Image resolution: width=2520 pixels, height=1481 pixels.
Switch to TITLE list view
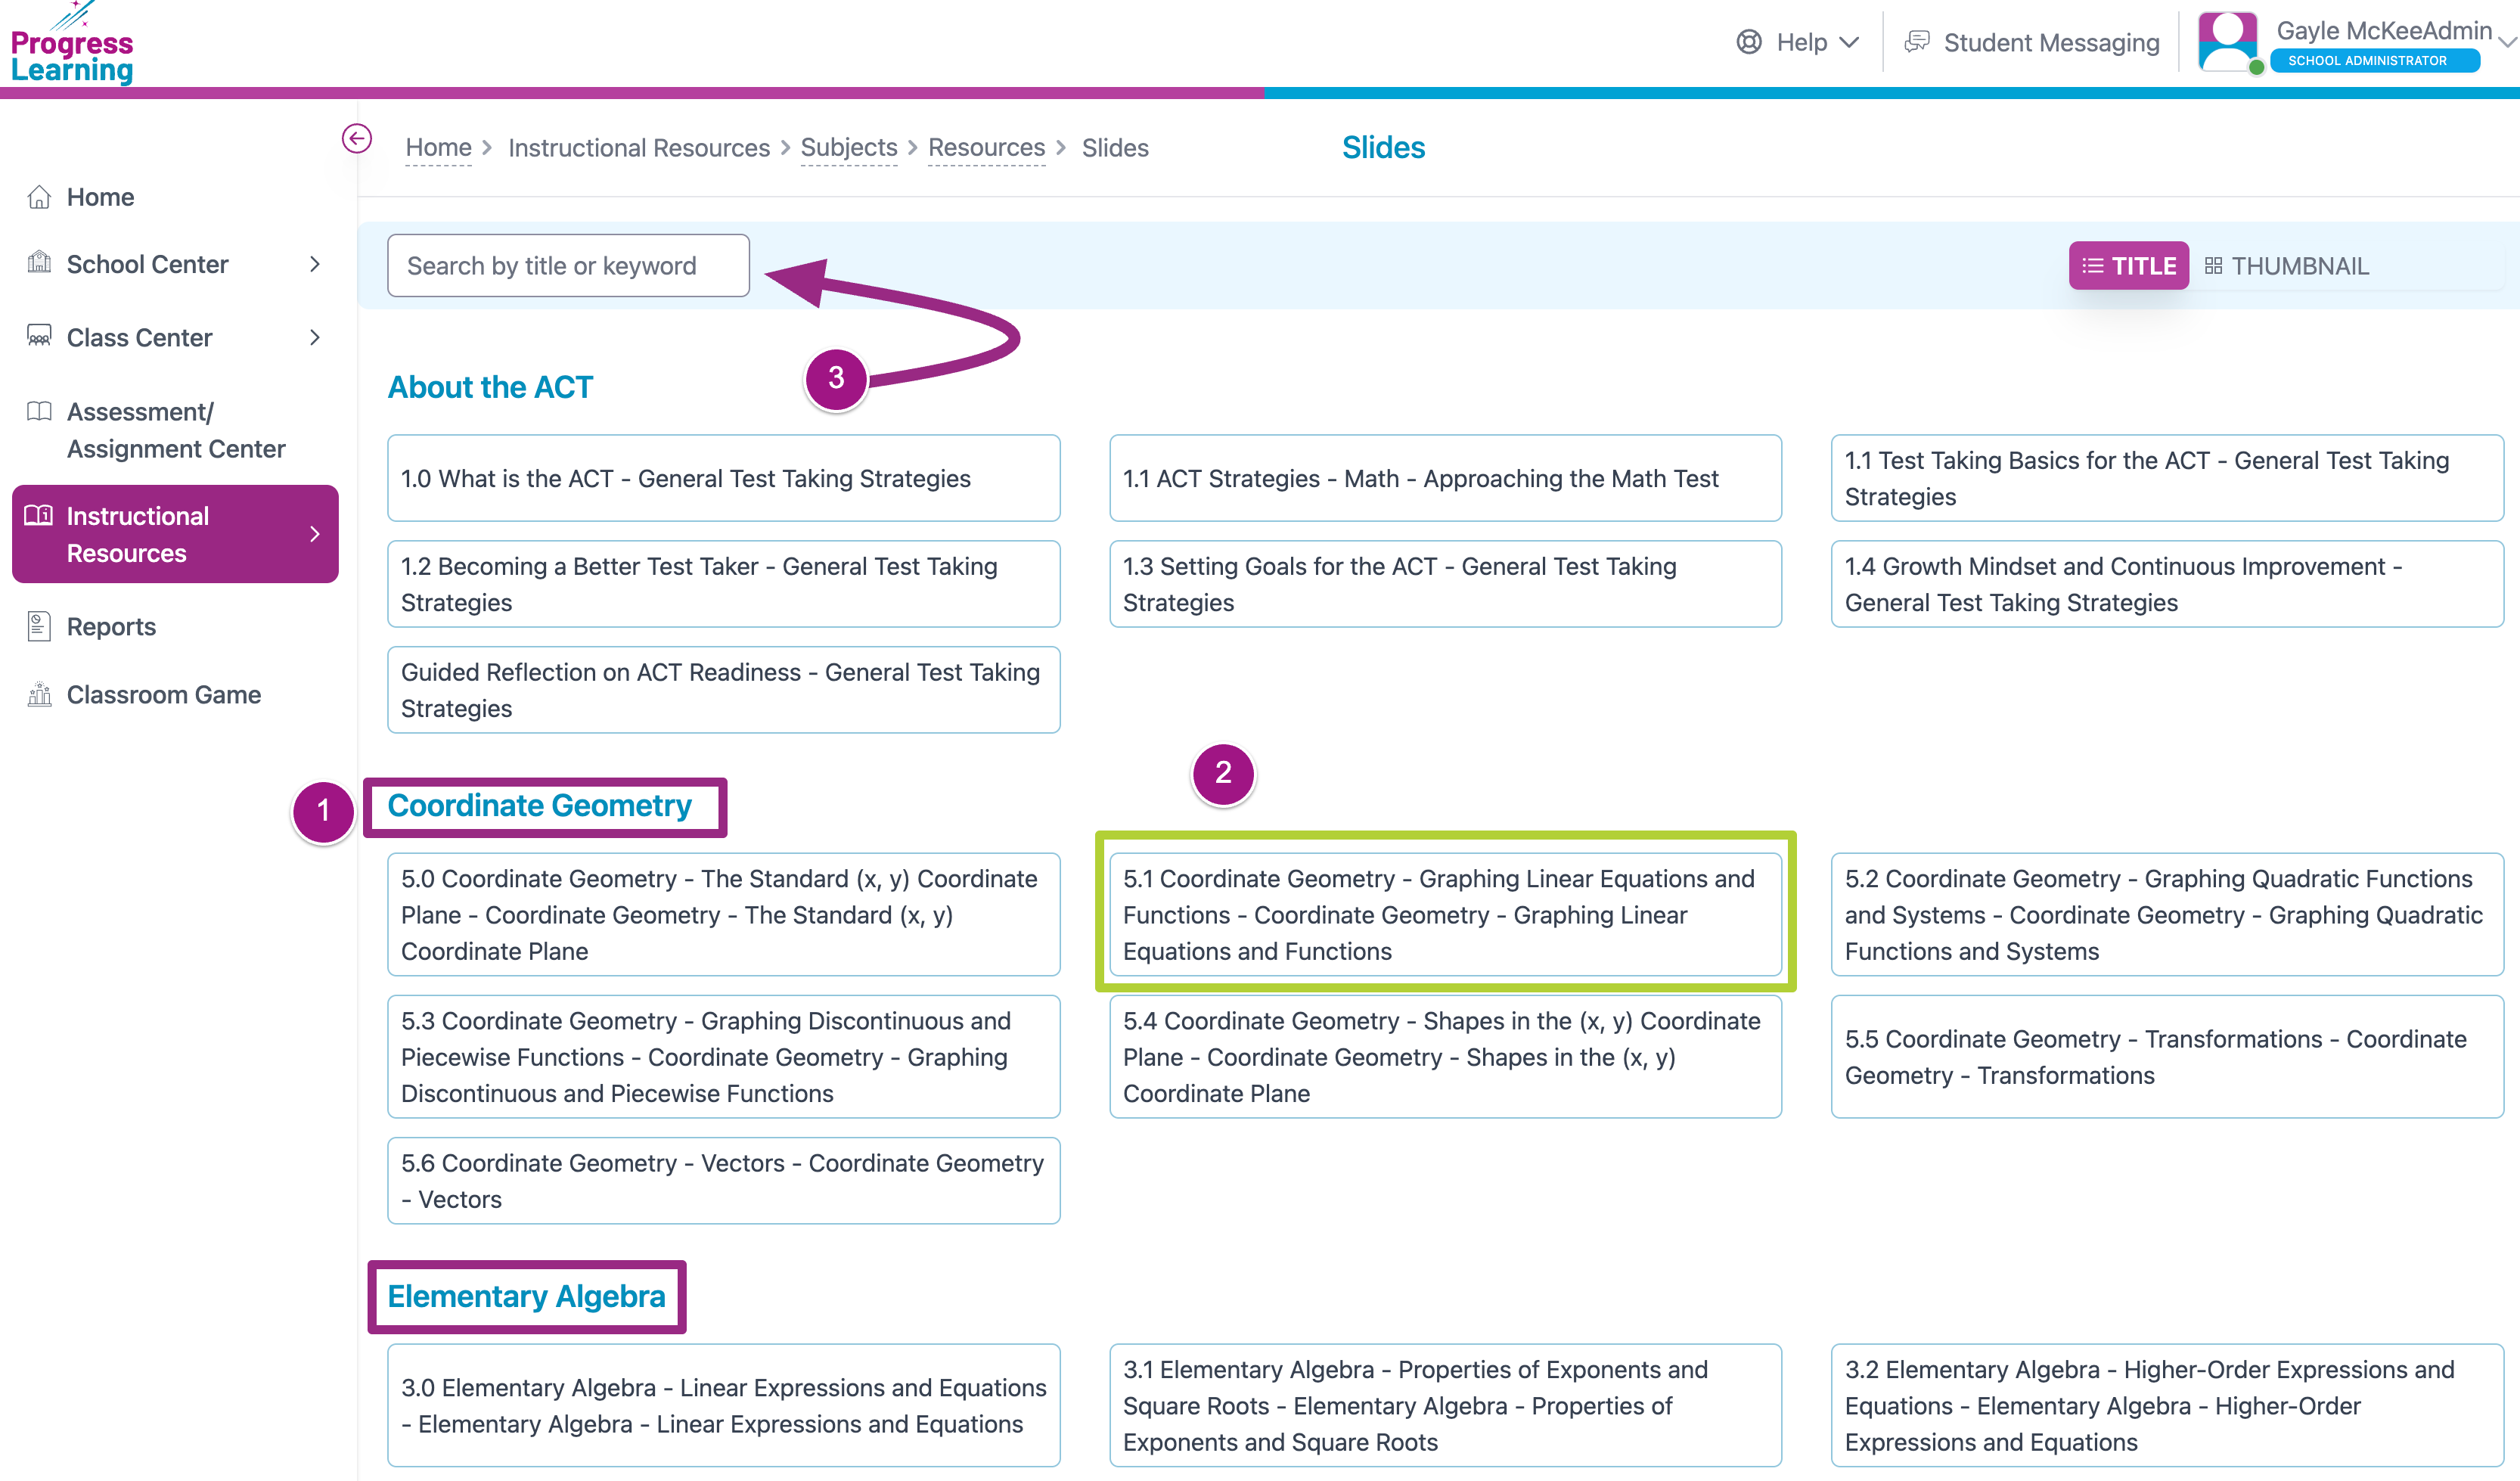coord(2128,266)
